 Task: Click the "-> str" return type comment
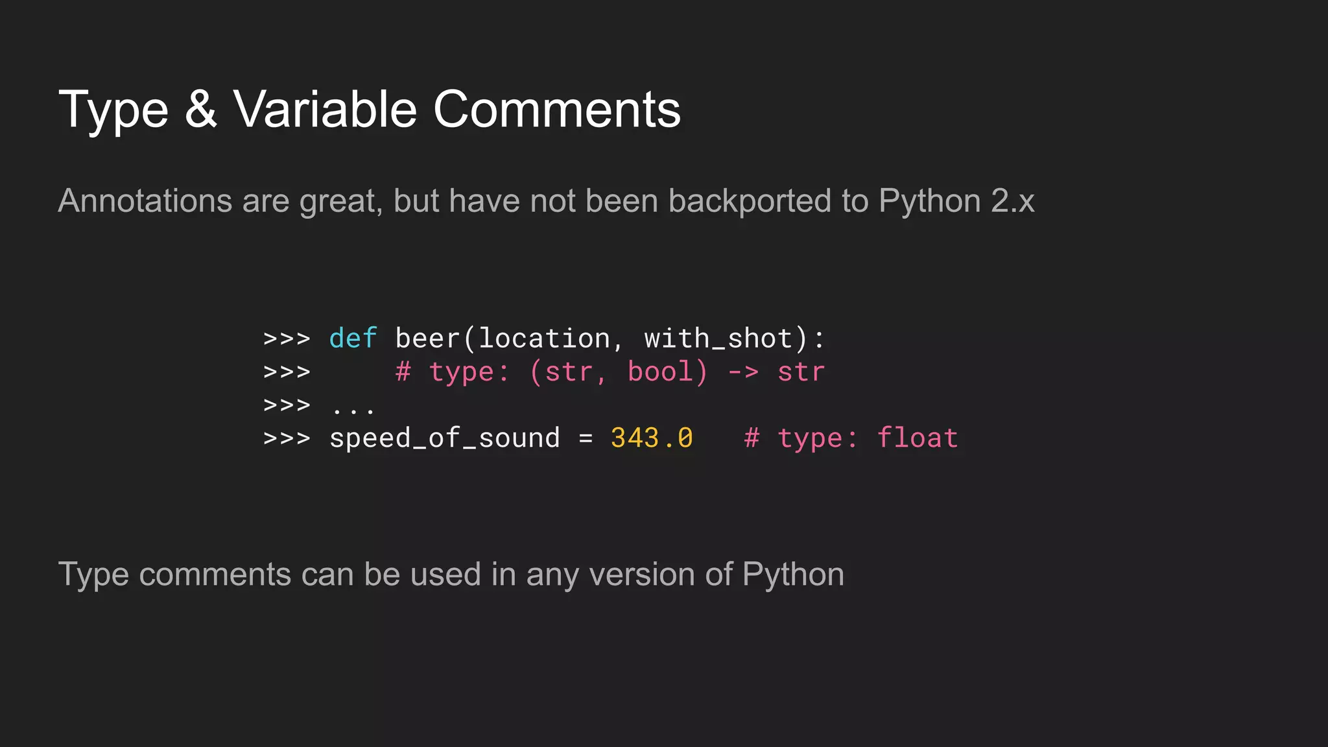(776, 372)
